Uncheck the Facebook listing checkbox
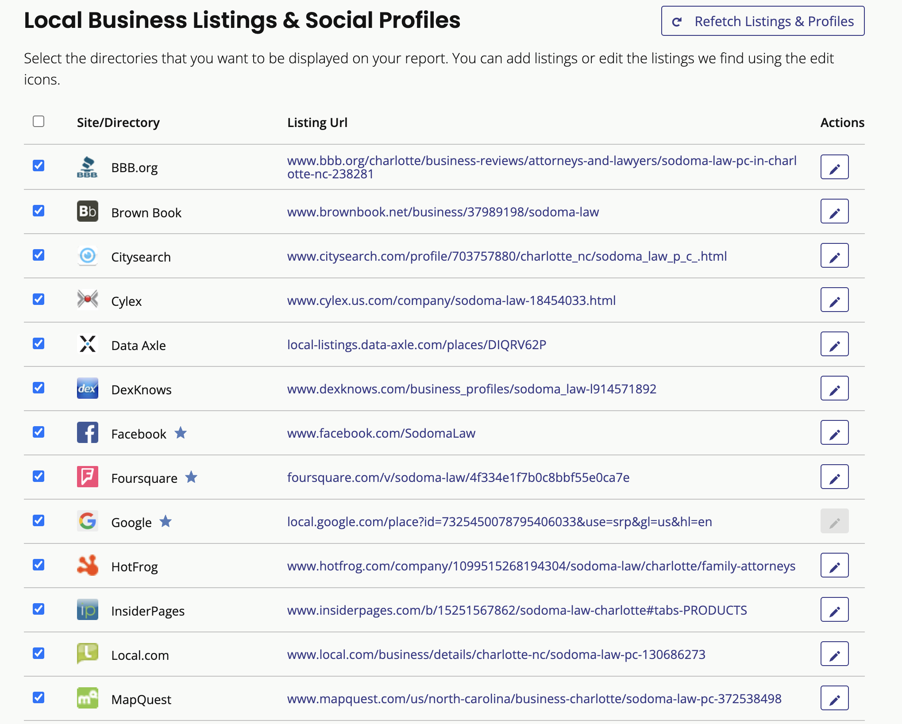 coord(39,432)
